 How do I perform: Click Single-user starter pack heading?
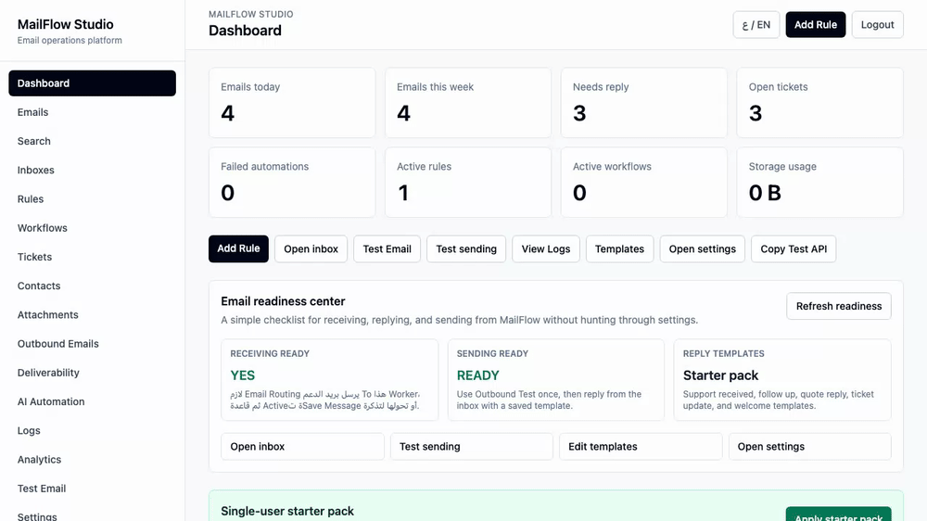(287, 512)
